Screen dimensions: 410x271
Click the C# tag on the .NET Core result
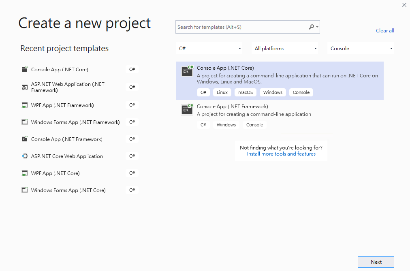[x=203, y=92]
